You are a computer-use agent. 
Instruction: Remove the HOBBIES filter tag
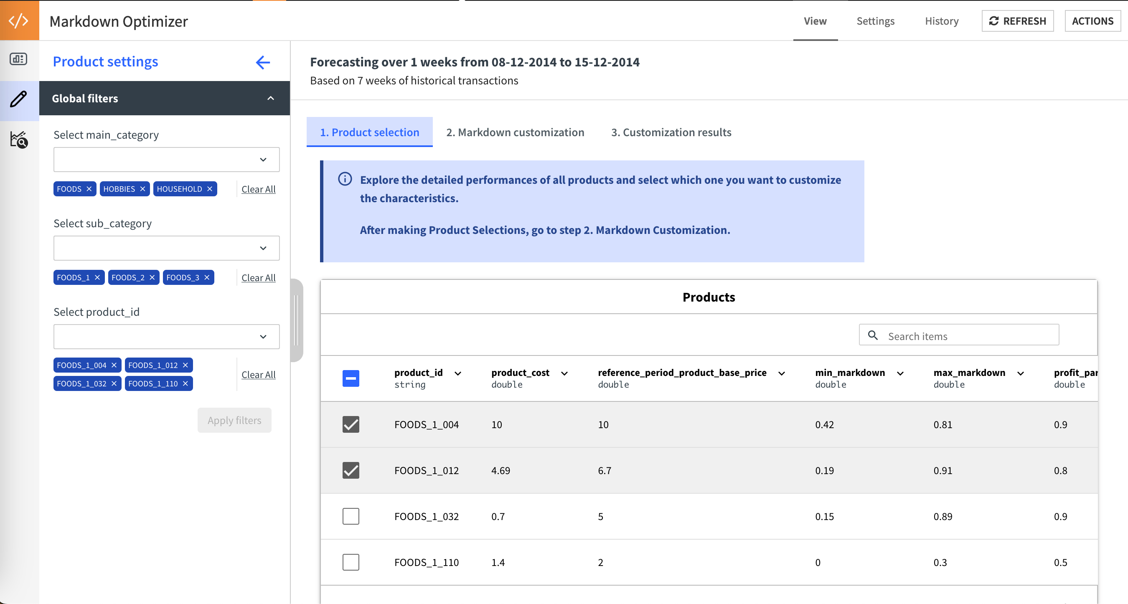point(142,189)
